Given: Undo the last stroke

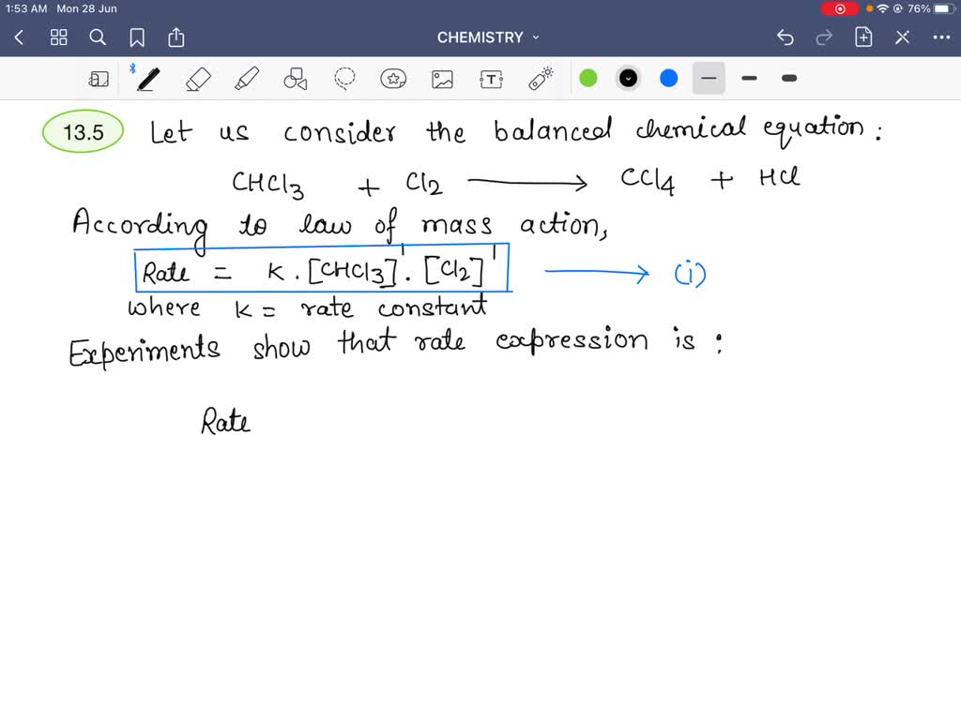Looking at the screenshot, I should pyautogui.click(x=786, y=37).
